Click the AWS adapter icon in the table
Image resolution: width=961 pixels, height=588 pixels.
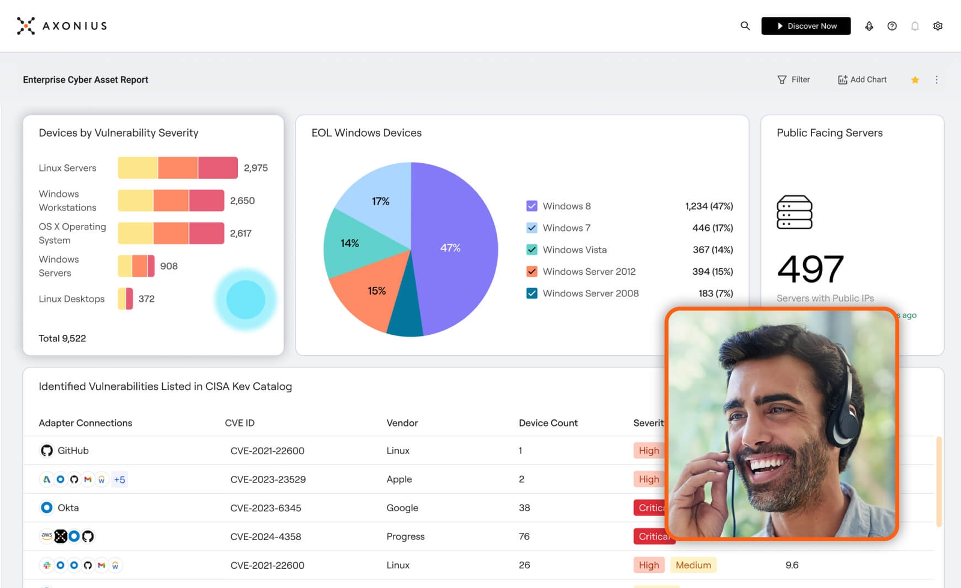coord(47,536)
